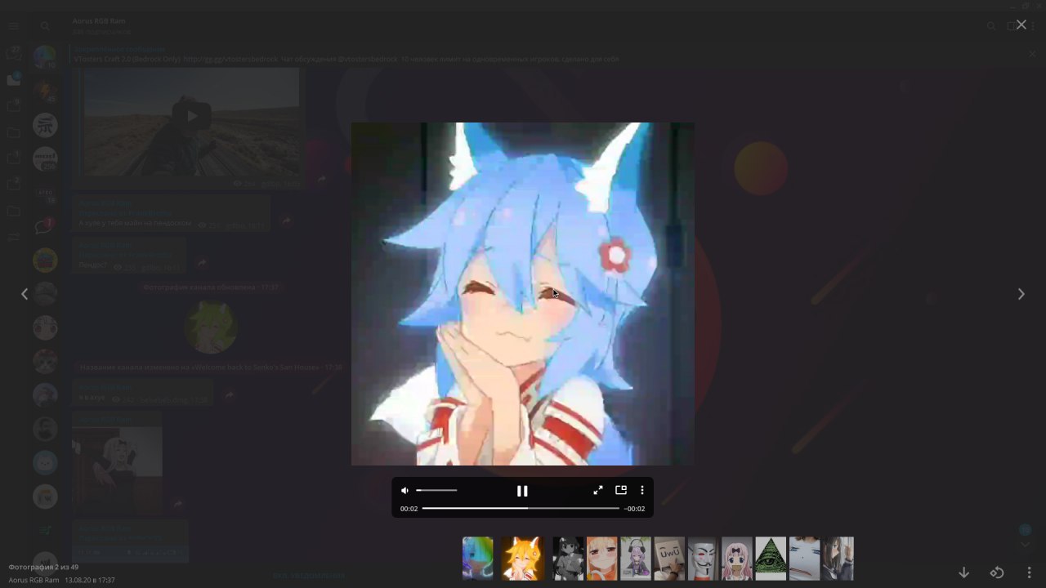1046x588 pixels.
Task: Click the 'Фотография 2 из 49' counter
Action: coord(43,567)
